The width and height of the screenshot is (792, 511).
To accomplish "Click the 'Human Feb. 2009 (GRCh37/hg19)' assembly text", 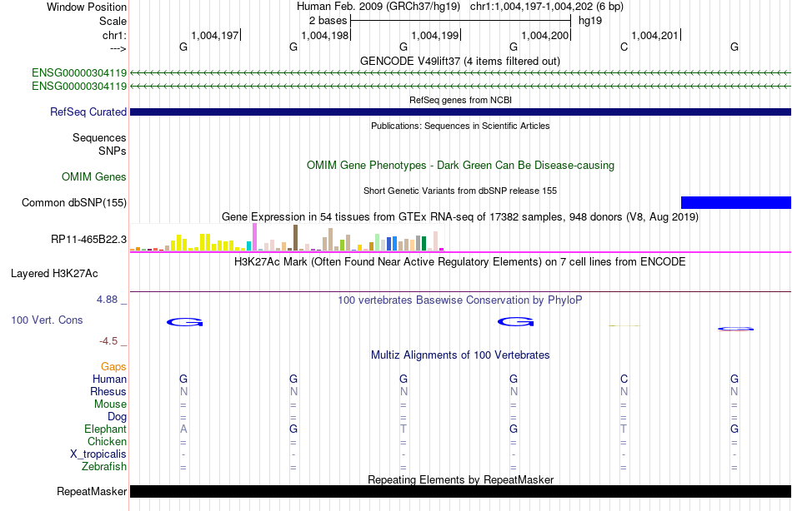I will (x=378, y=7).
